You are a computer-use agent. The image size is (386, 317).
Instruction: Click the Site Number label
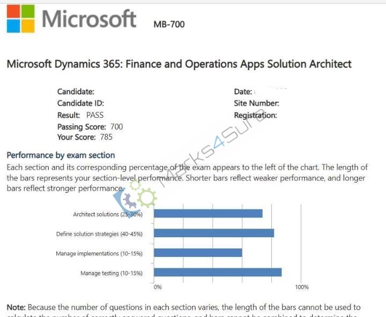click(256, 103)
